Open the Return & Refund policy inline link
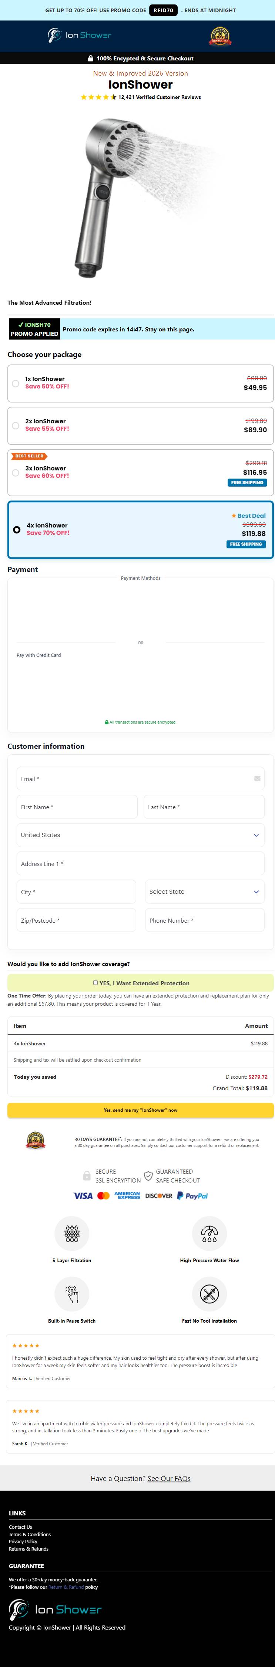275x1667 pixels. click(x=67, y=1587)
